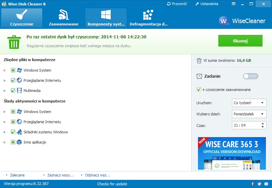
Task: Click the email envelope icon in the status bar
Action: (266, 184)
